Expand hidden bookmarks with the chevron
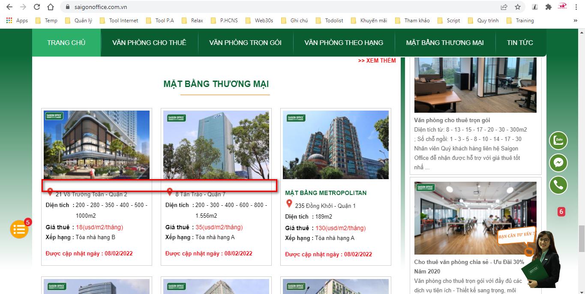The width and height of the screenshot is (585, 294). tap(575, 20)
